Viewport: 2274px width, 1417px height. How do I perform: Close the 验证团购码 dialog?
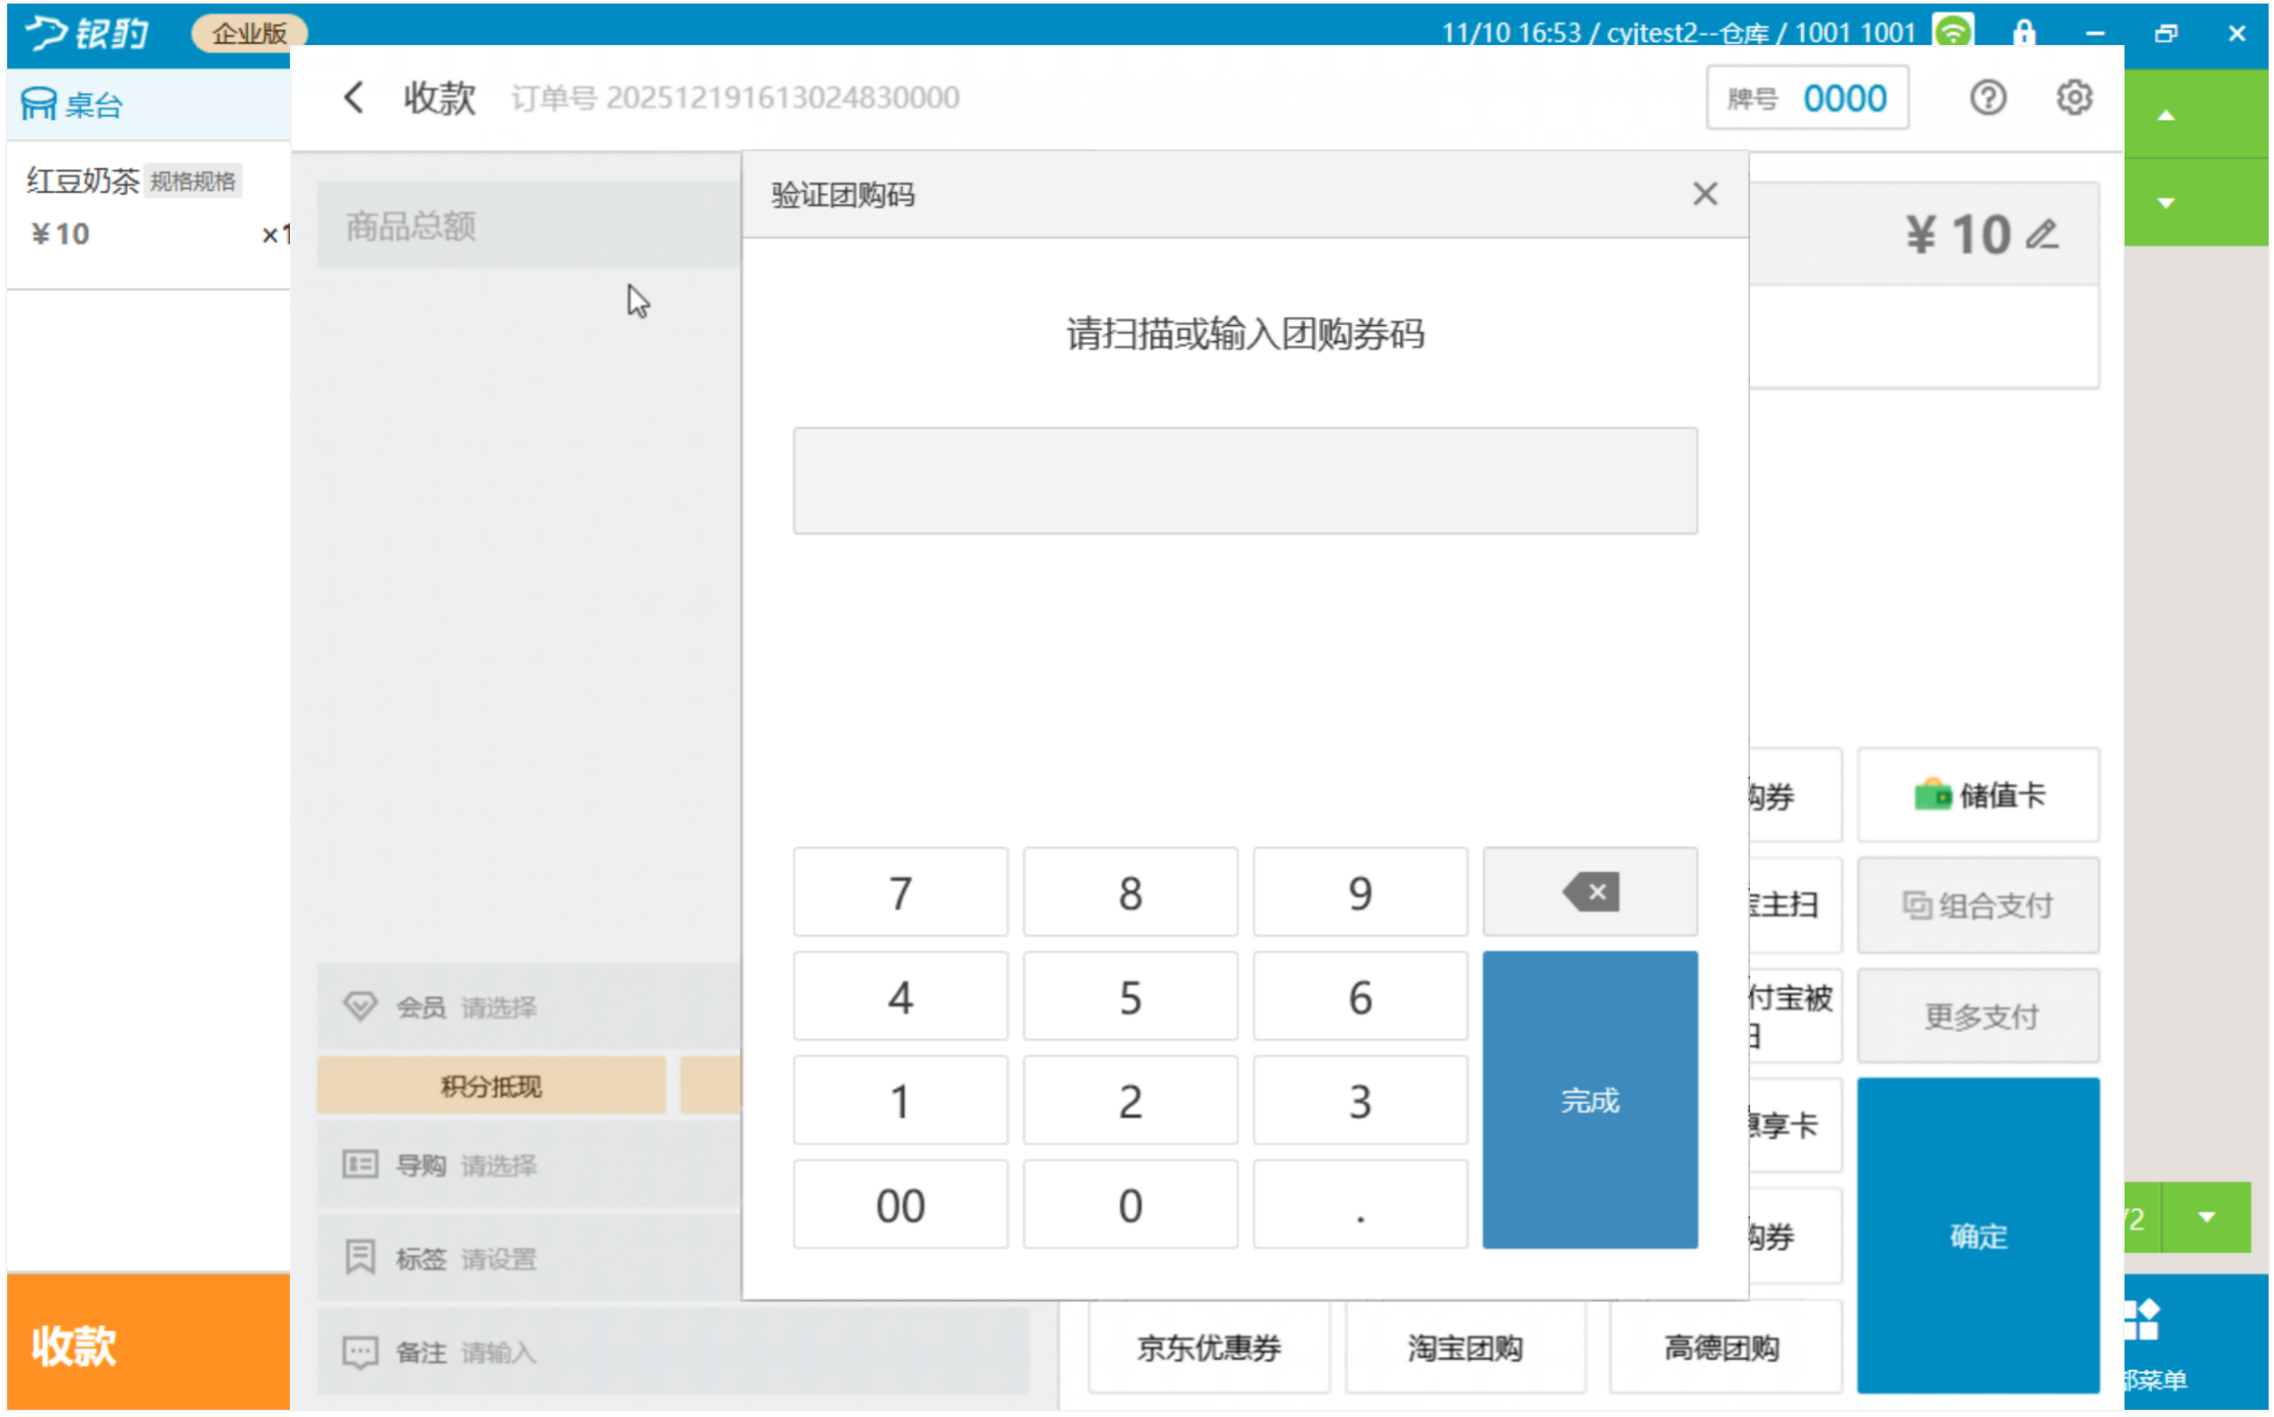coord(1704,194)
